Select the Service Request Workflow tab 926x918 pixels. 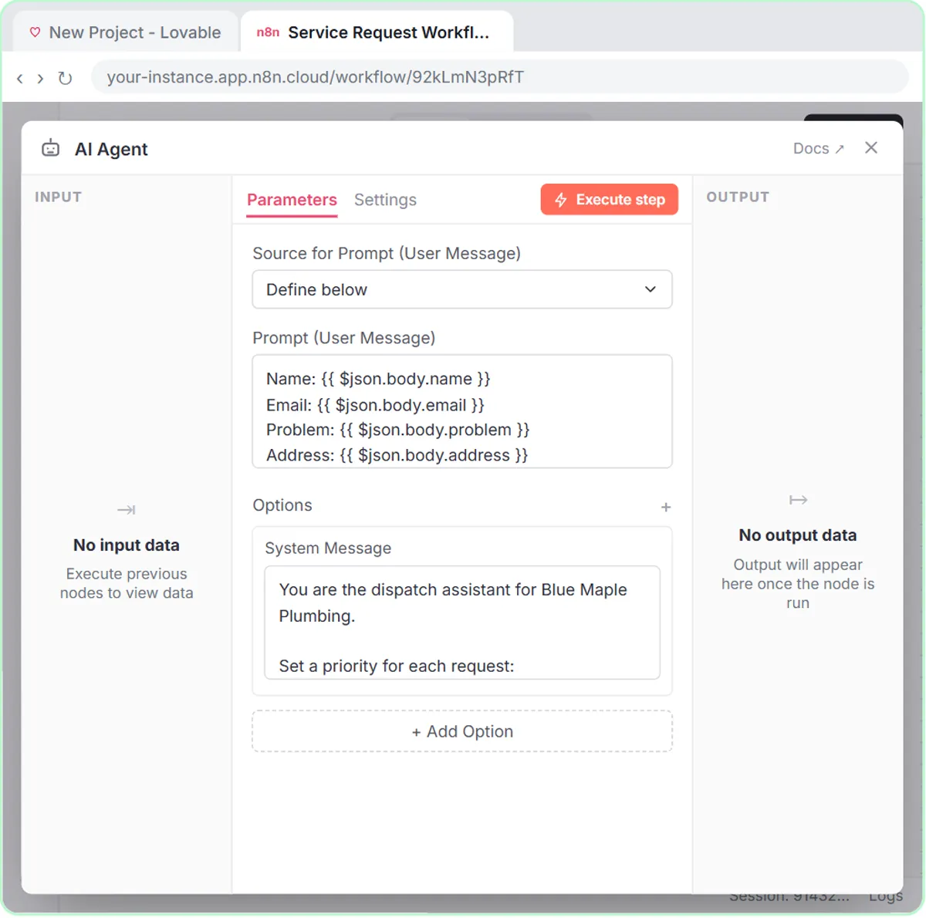click(x=377, y=32)
